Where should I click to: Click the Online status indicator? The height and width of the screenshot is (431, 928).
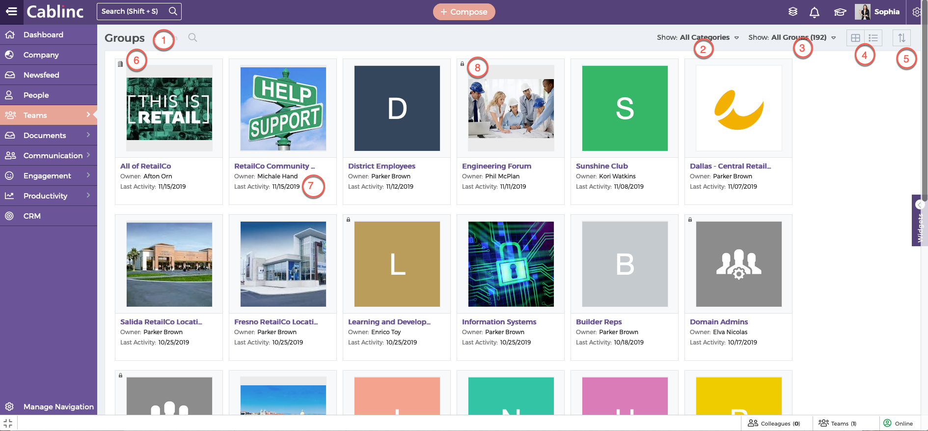point(898,423)
